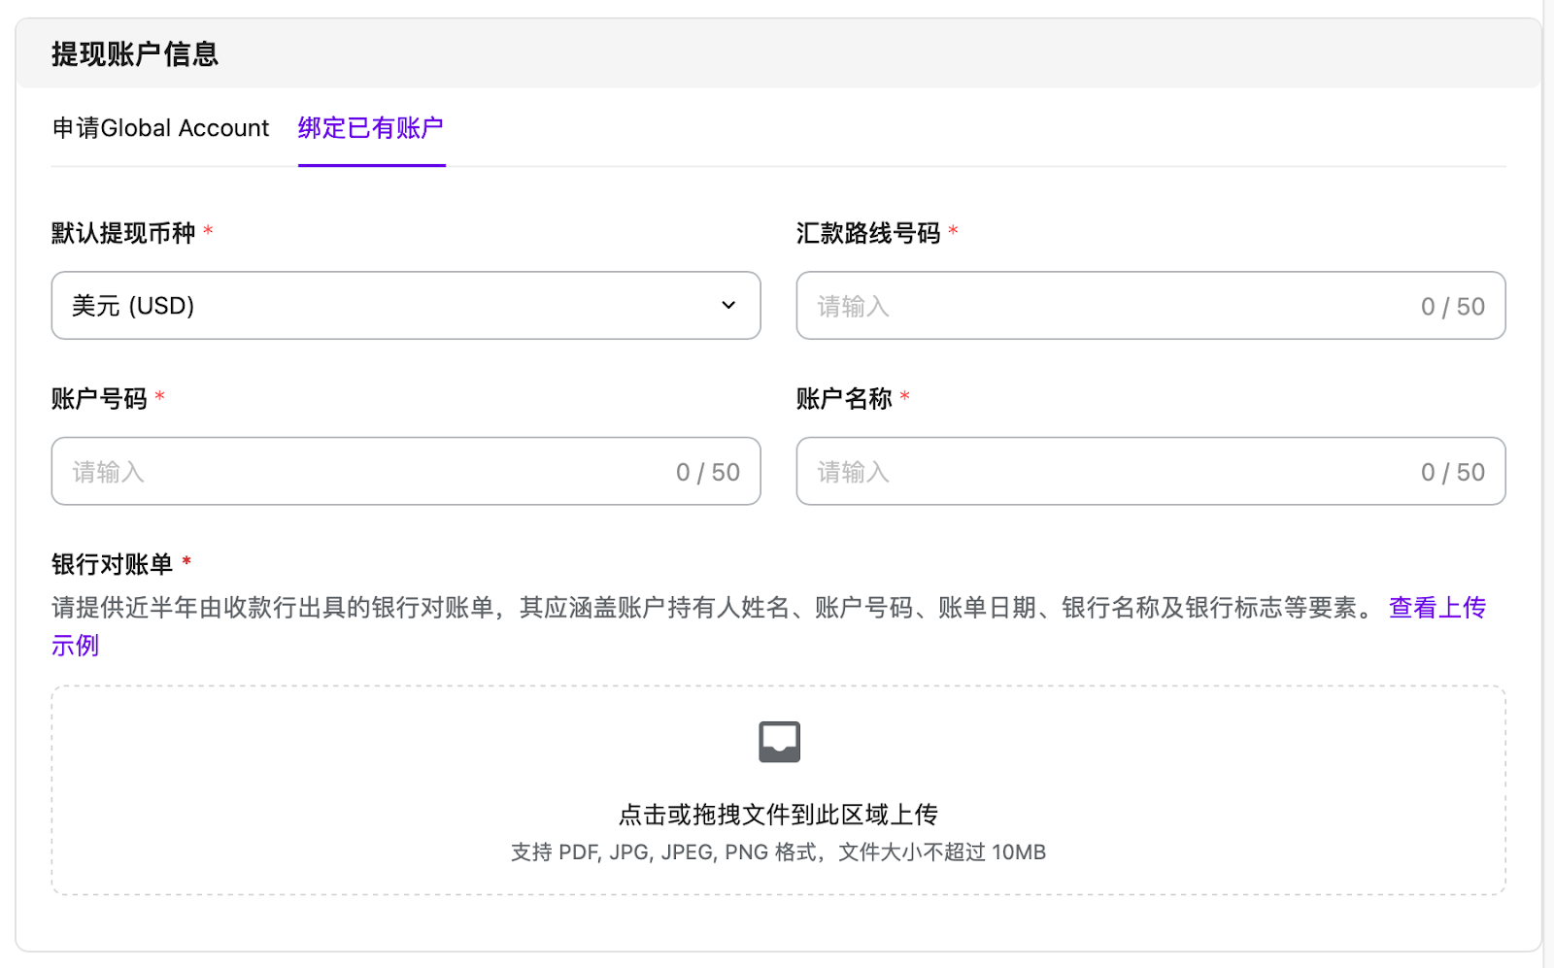Click into the 账户号码 text field

coord(369,472)
